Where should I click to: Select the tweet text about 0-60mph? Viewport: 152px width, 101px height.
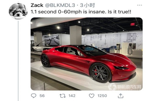pos(81,12)
